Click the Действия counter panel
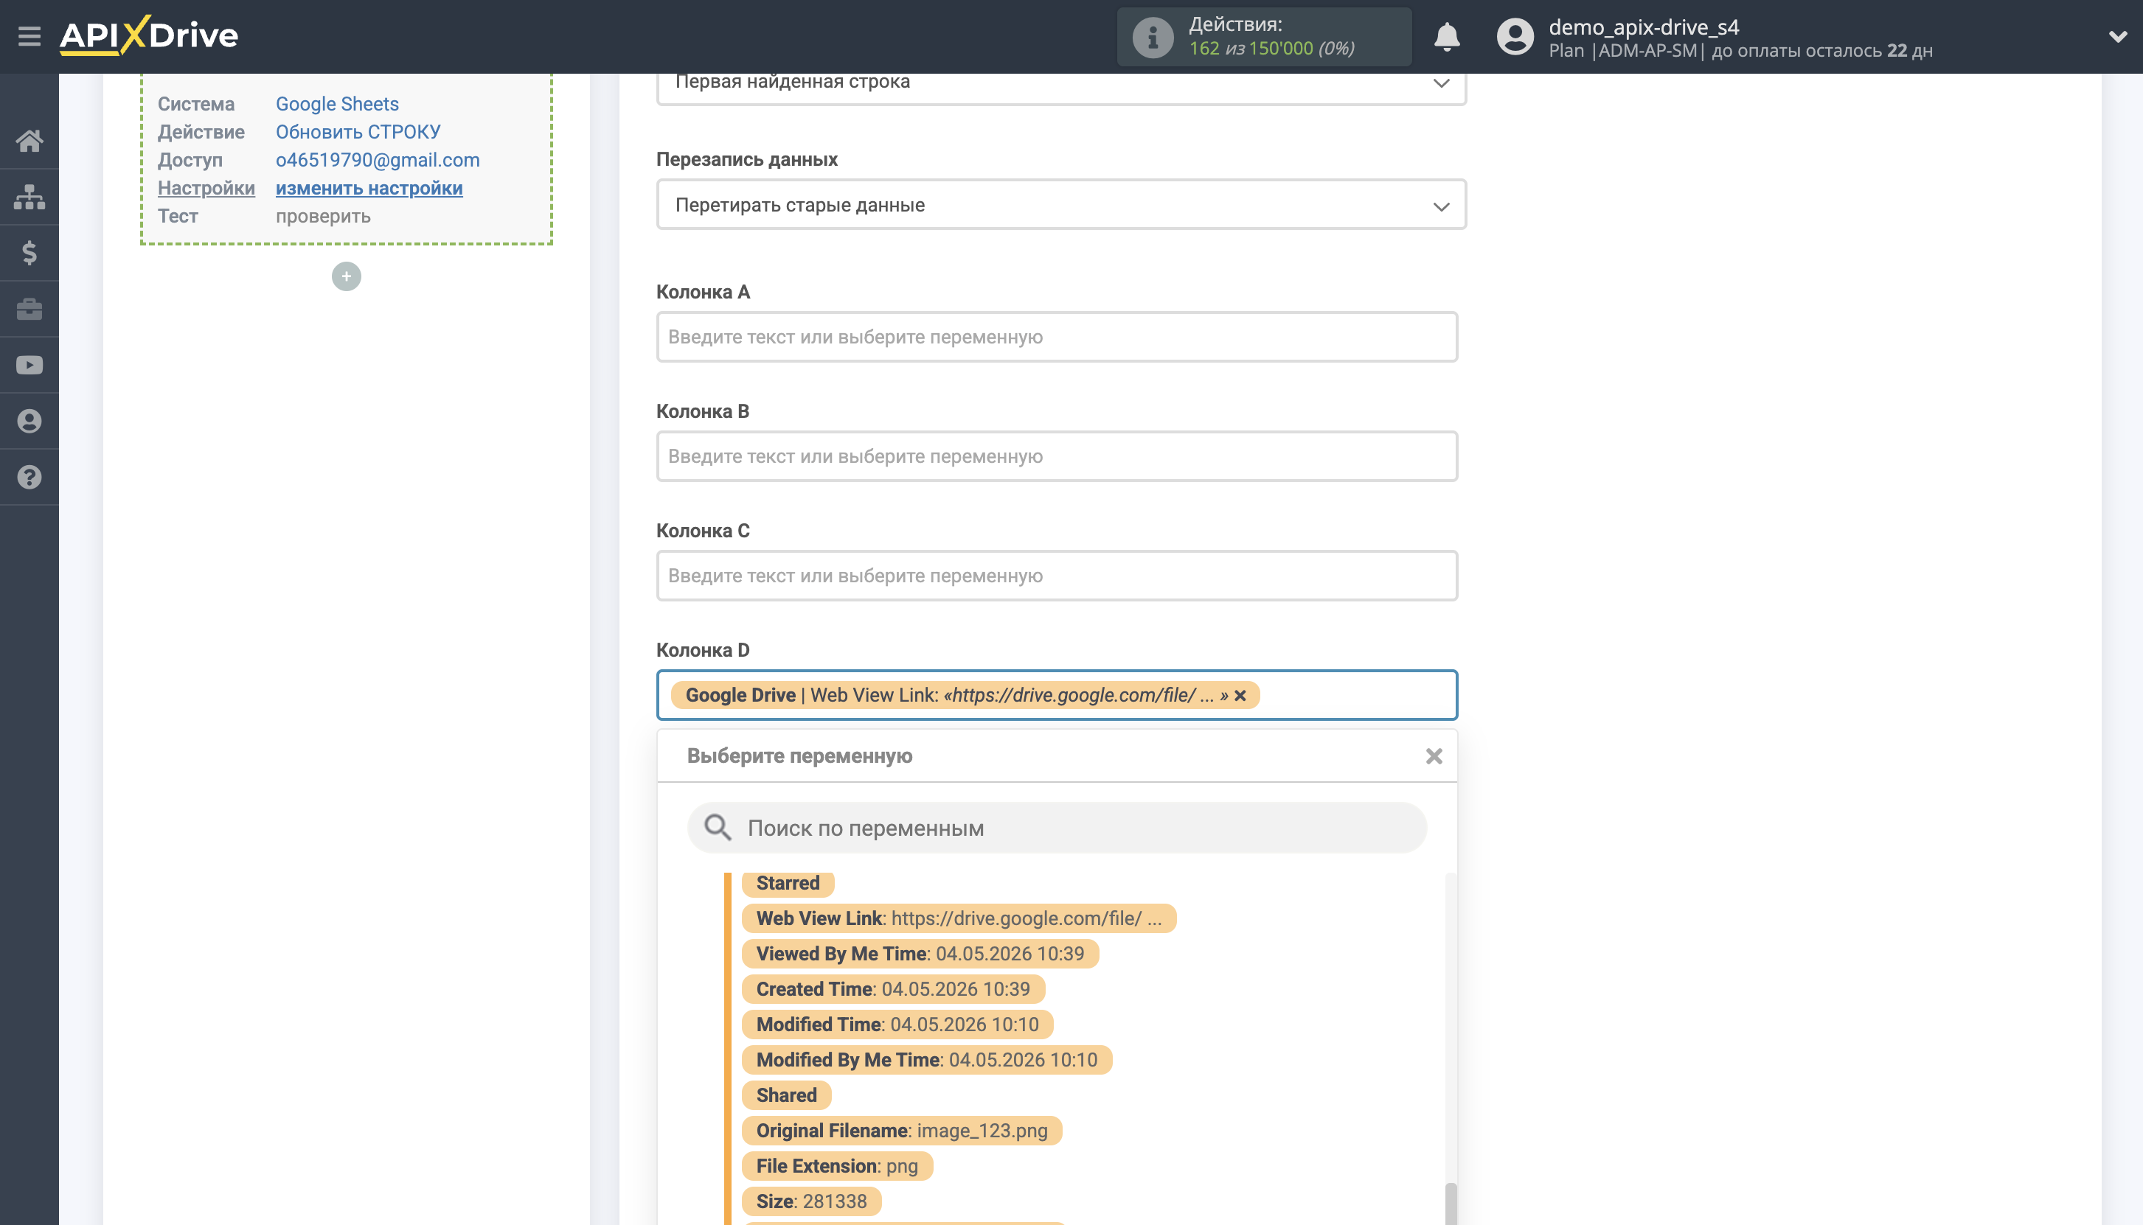The image size is (2143, 1225). coord(1263,37)
